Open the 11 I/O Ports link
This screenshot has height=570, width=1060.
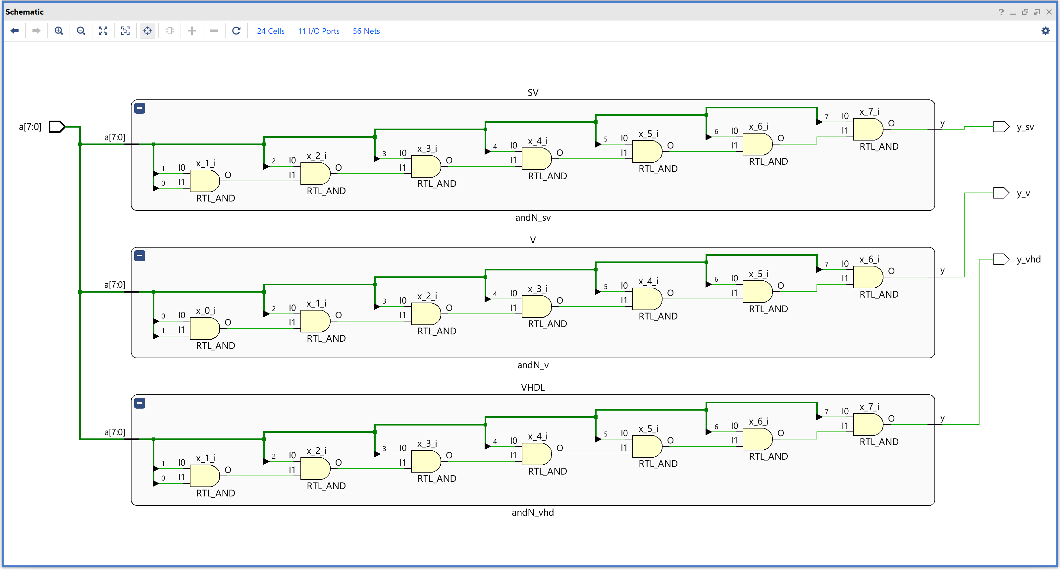(318, 31)
